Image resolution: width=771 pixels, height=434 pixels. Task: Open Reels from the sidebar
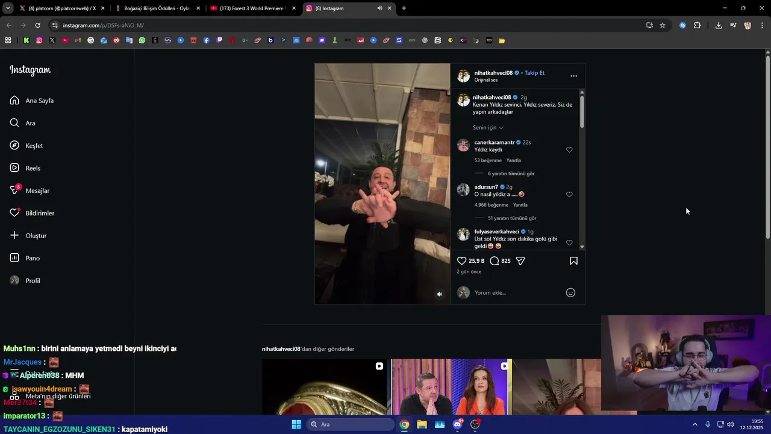[x=25, y=168]
